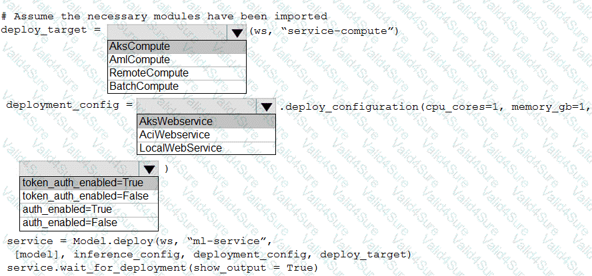Select AksCompute from the list

pyautogui.click(x=177, y=47)
